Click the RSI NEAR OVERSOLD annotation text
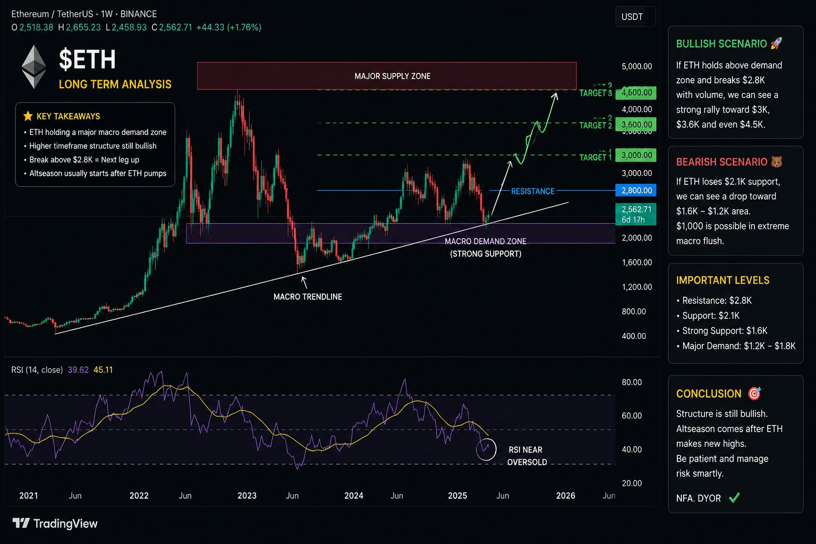The height and width of the screenshot is (544, 816). click(x=526, y=456)
